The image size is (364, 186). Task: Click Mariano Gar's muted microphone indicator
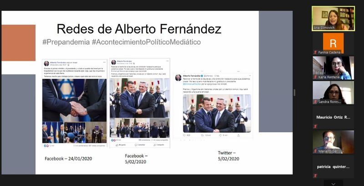point(315,151)
